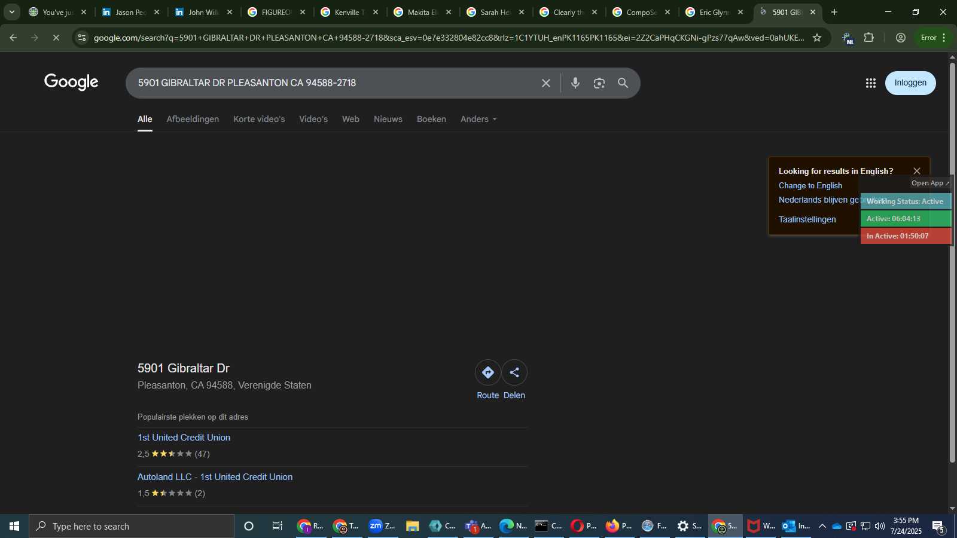The image size is (957, 538).
Task: Open Autoland LLC - 1st United Credit Union
Action: [215, 477]
